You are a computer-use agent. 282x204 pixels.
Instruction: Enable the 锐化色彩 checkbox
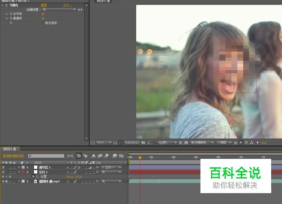pyautogui.click(x=42, y=23)
